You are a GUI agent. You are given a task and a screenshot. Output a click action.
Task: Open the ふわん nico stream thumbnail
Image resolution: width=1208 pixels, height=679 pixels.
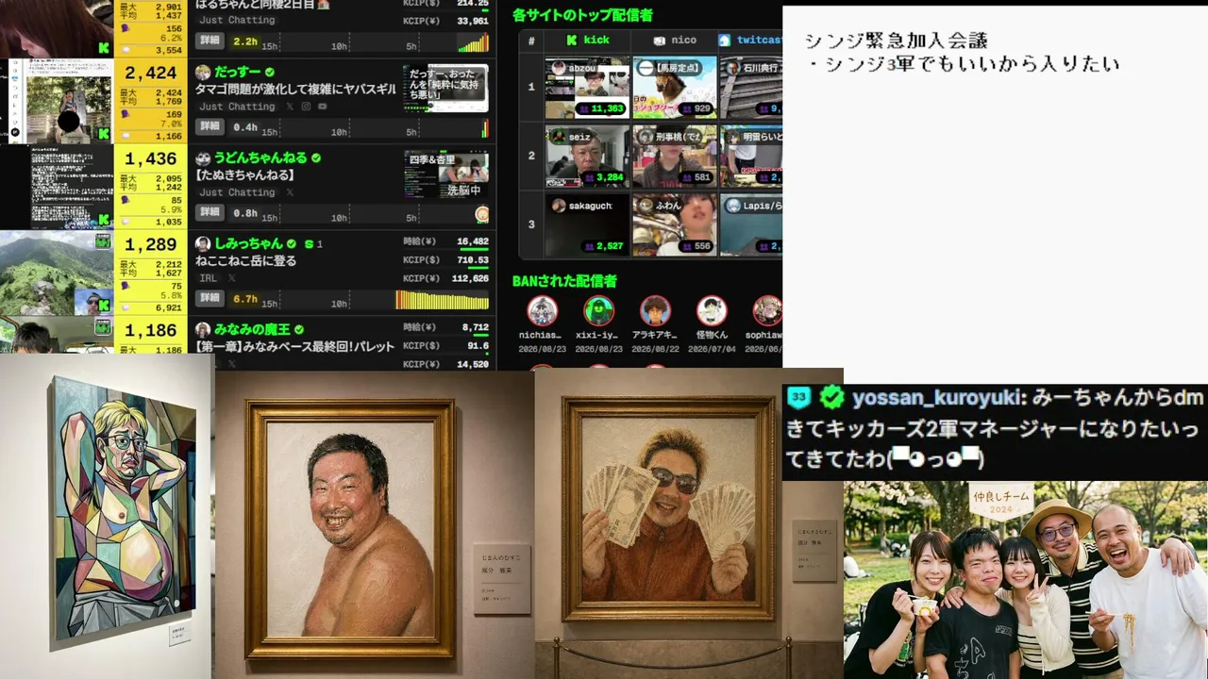674,224
